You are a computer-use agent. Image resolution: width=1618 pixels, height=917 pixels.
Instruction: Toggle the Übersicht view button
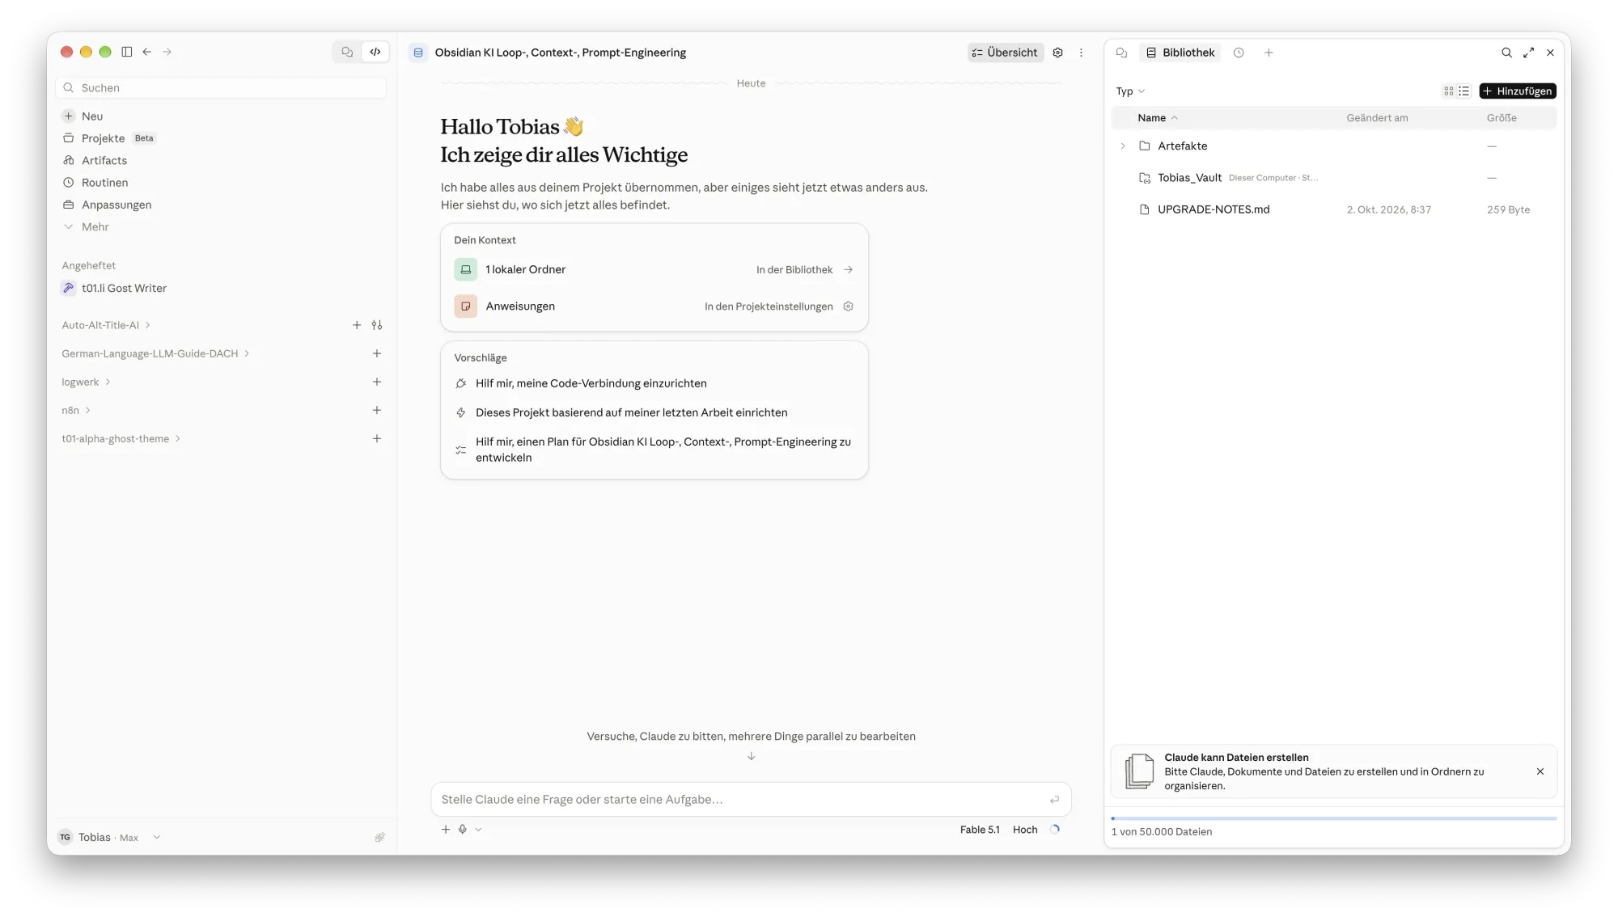(1005, 53)
